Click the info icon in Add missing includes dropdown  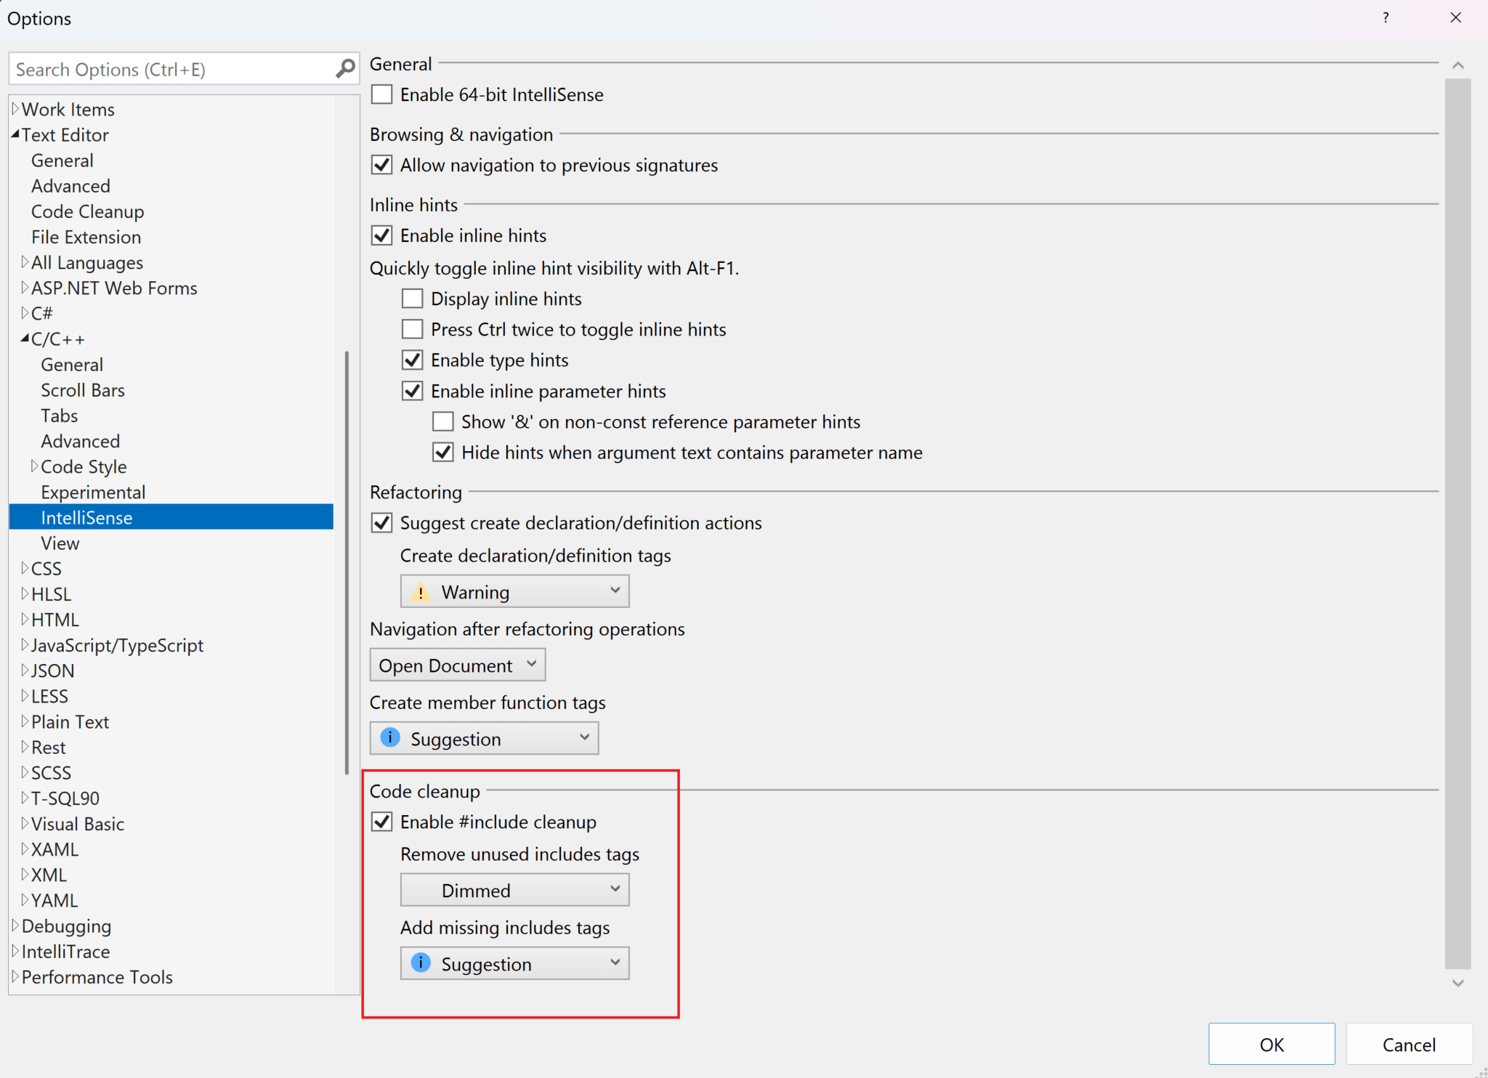tap(421, 962)
